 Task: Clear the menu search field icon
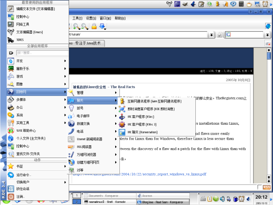click(11, 53)
